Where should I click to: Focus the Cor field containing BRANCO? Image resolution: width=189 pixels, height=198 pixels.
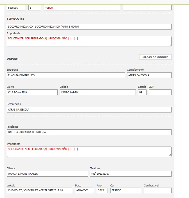pos(125,190)
